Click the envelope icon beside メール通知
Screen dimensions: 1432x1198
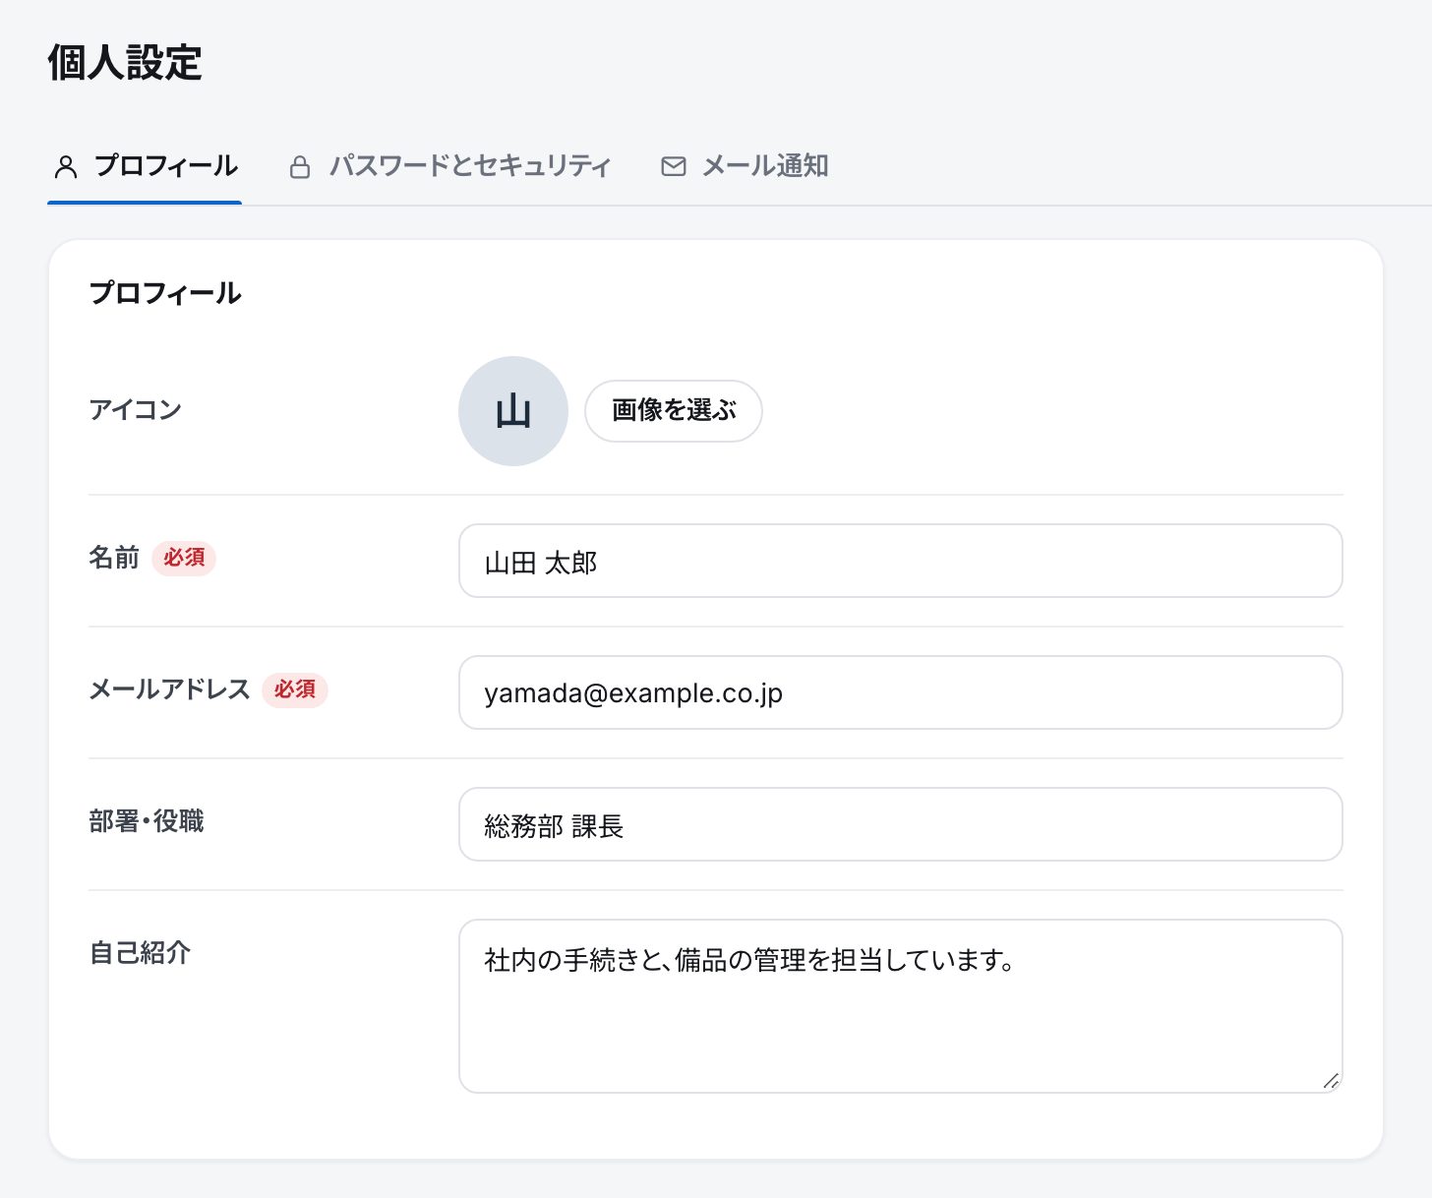tap(674, 167)
